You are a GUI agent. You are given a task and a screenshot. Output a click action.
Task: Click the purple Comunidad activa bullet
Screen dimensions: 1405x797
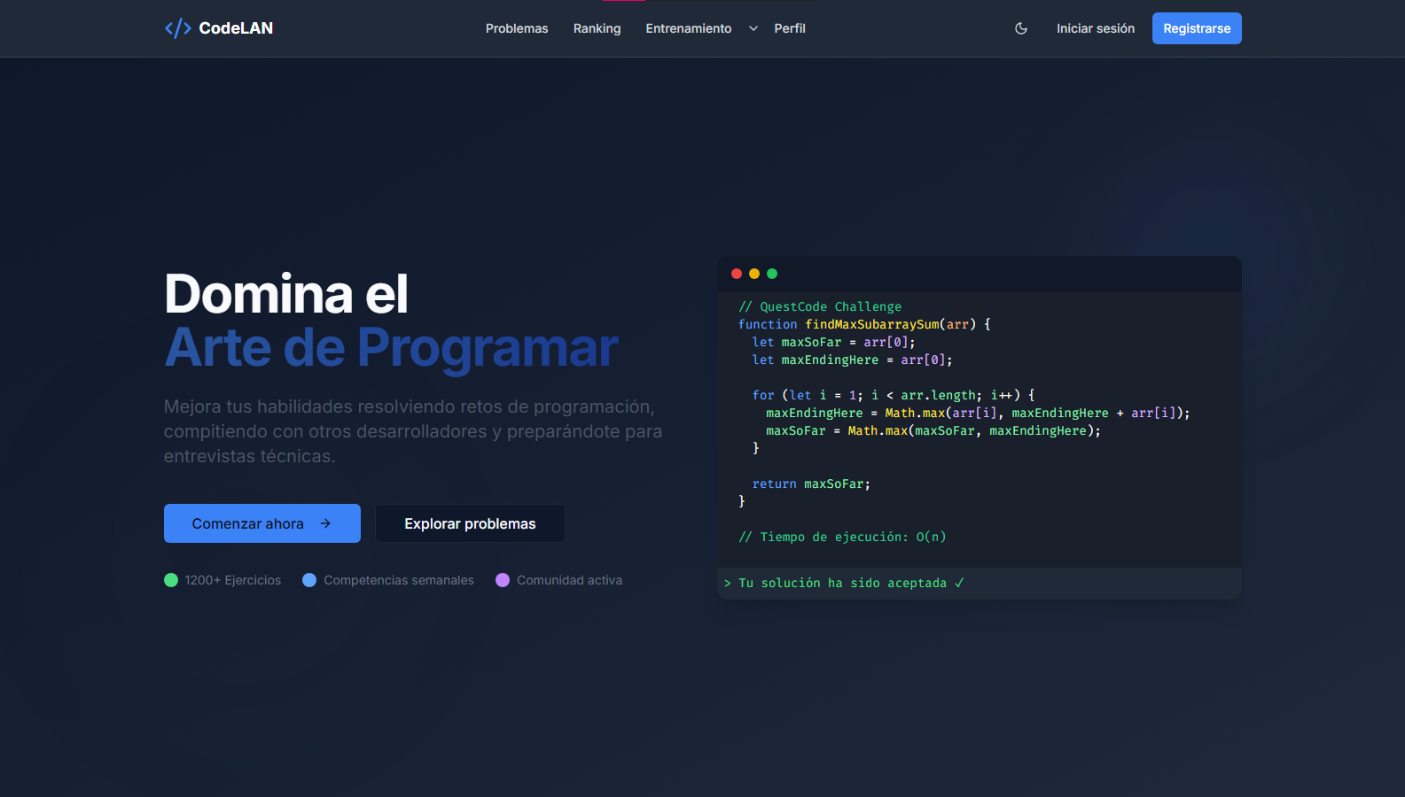coord(503,580)
